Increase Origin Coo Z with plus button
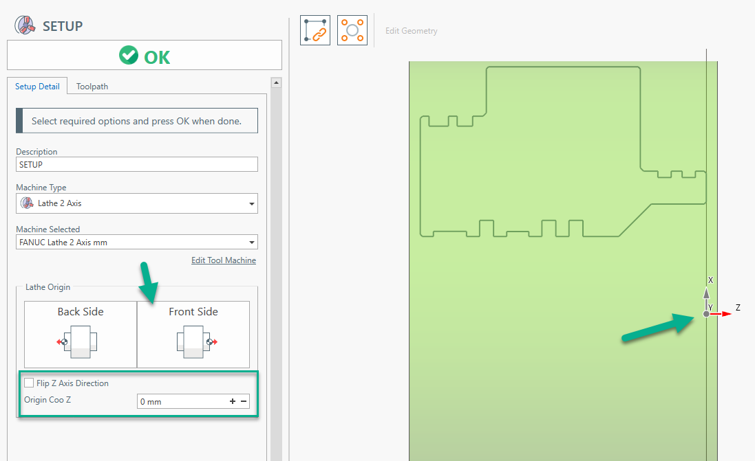 click(233, 401)
